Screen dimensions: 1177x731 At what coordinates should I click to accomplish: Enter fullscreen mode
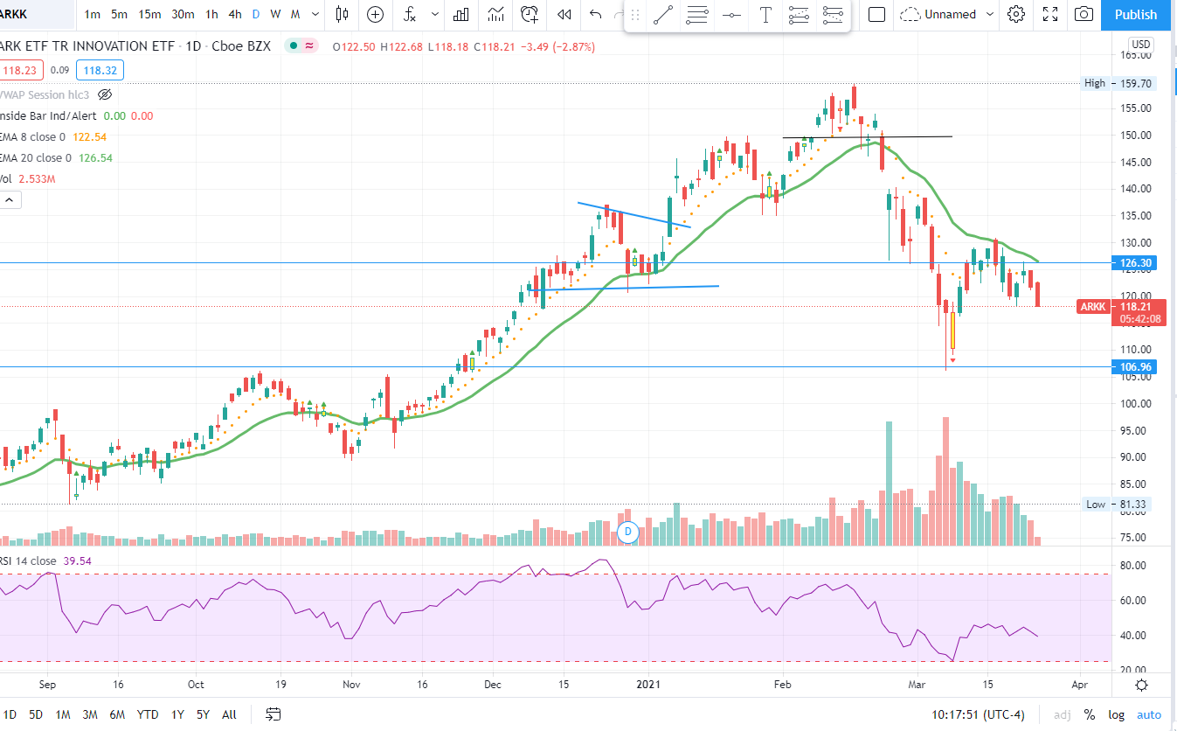tap(1051, 14)
